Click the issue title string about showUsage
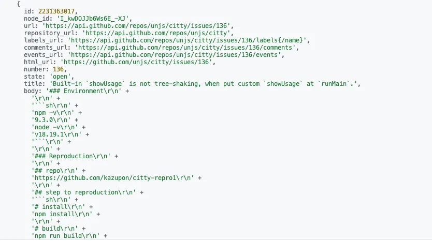Screen dimensions: 432x241 [x=204, y=84]
